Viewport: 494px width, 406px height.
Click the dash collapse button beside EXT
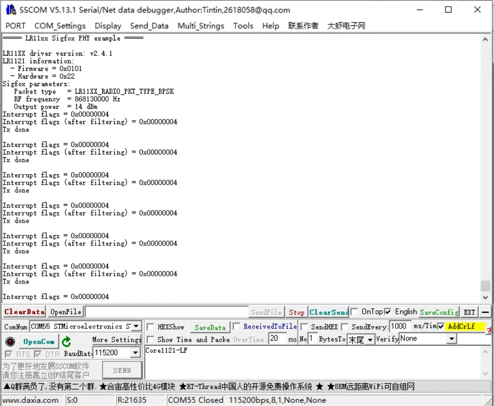point(485,312)
